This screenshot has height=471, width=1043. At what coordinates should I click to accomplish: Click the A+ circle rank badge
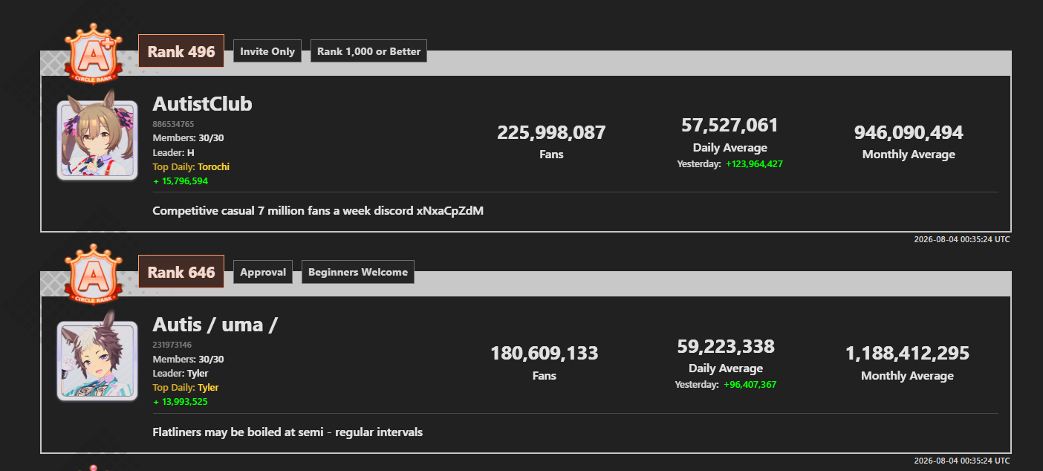tap(94, 53)
